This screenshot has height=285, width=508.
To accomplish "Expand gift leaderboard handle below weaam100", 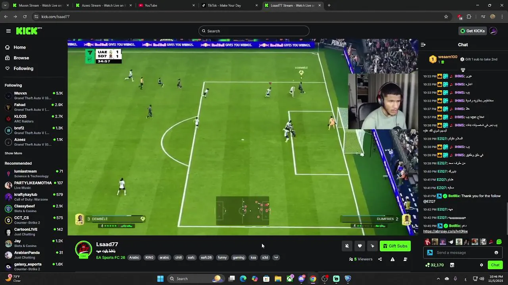I will point(463,70).
